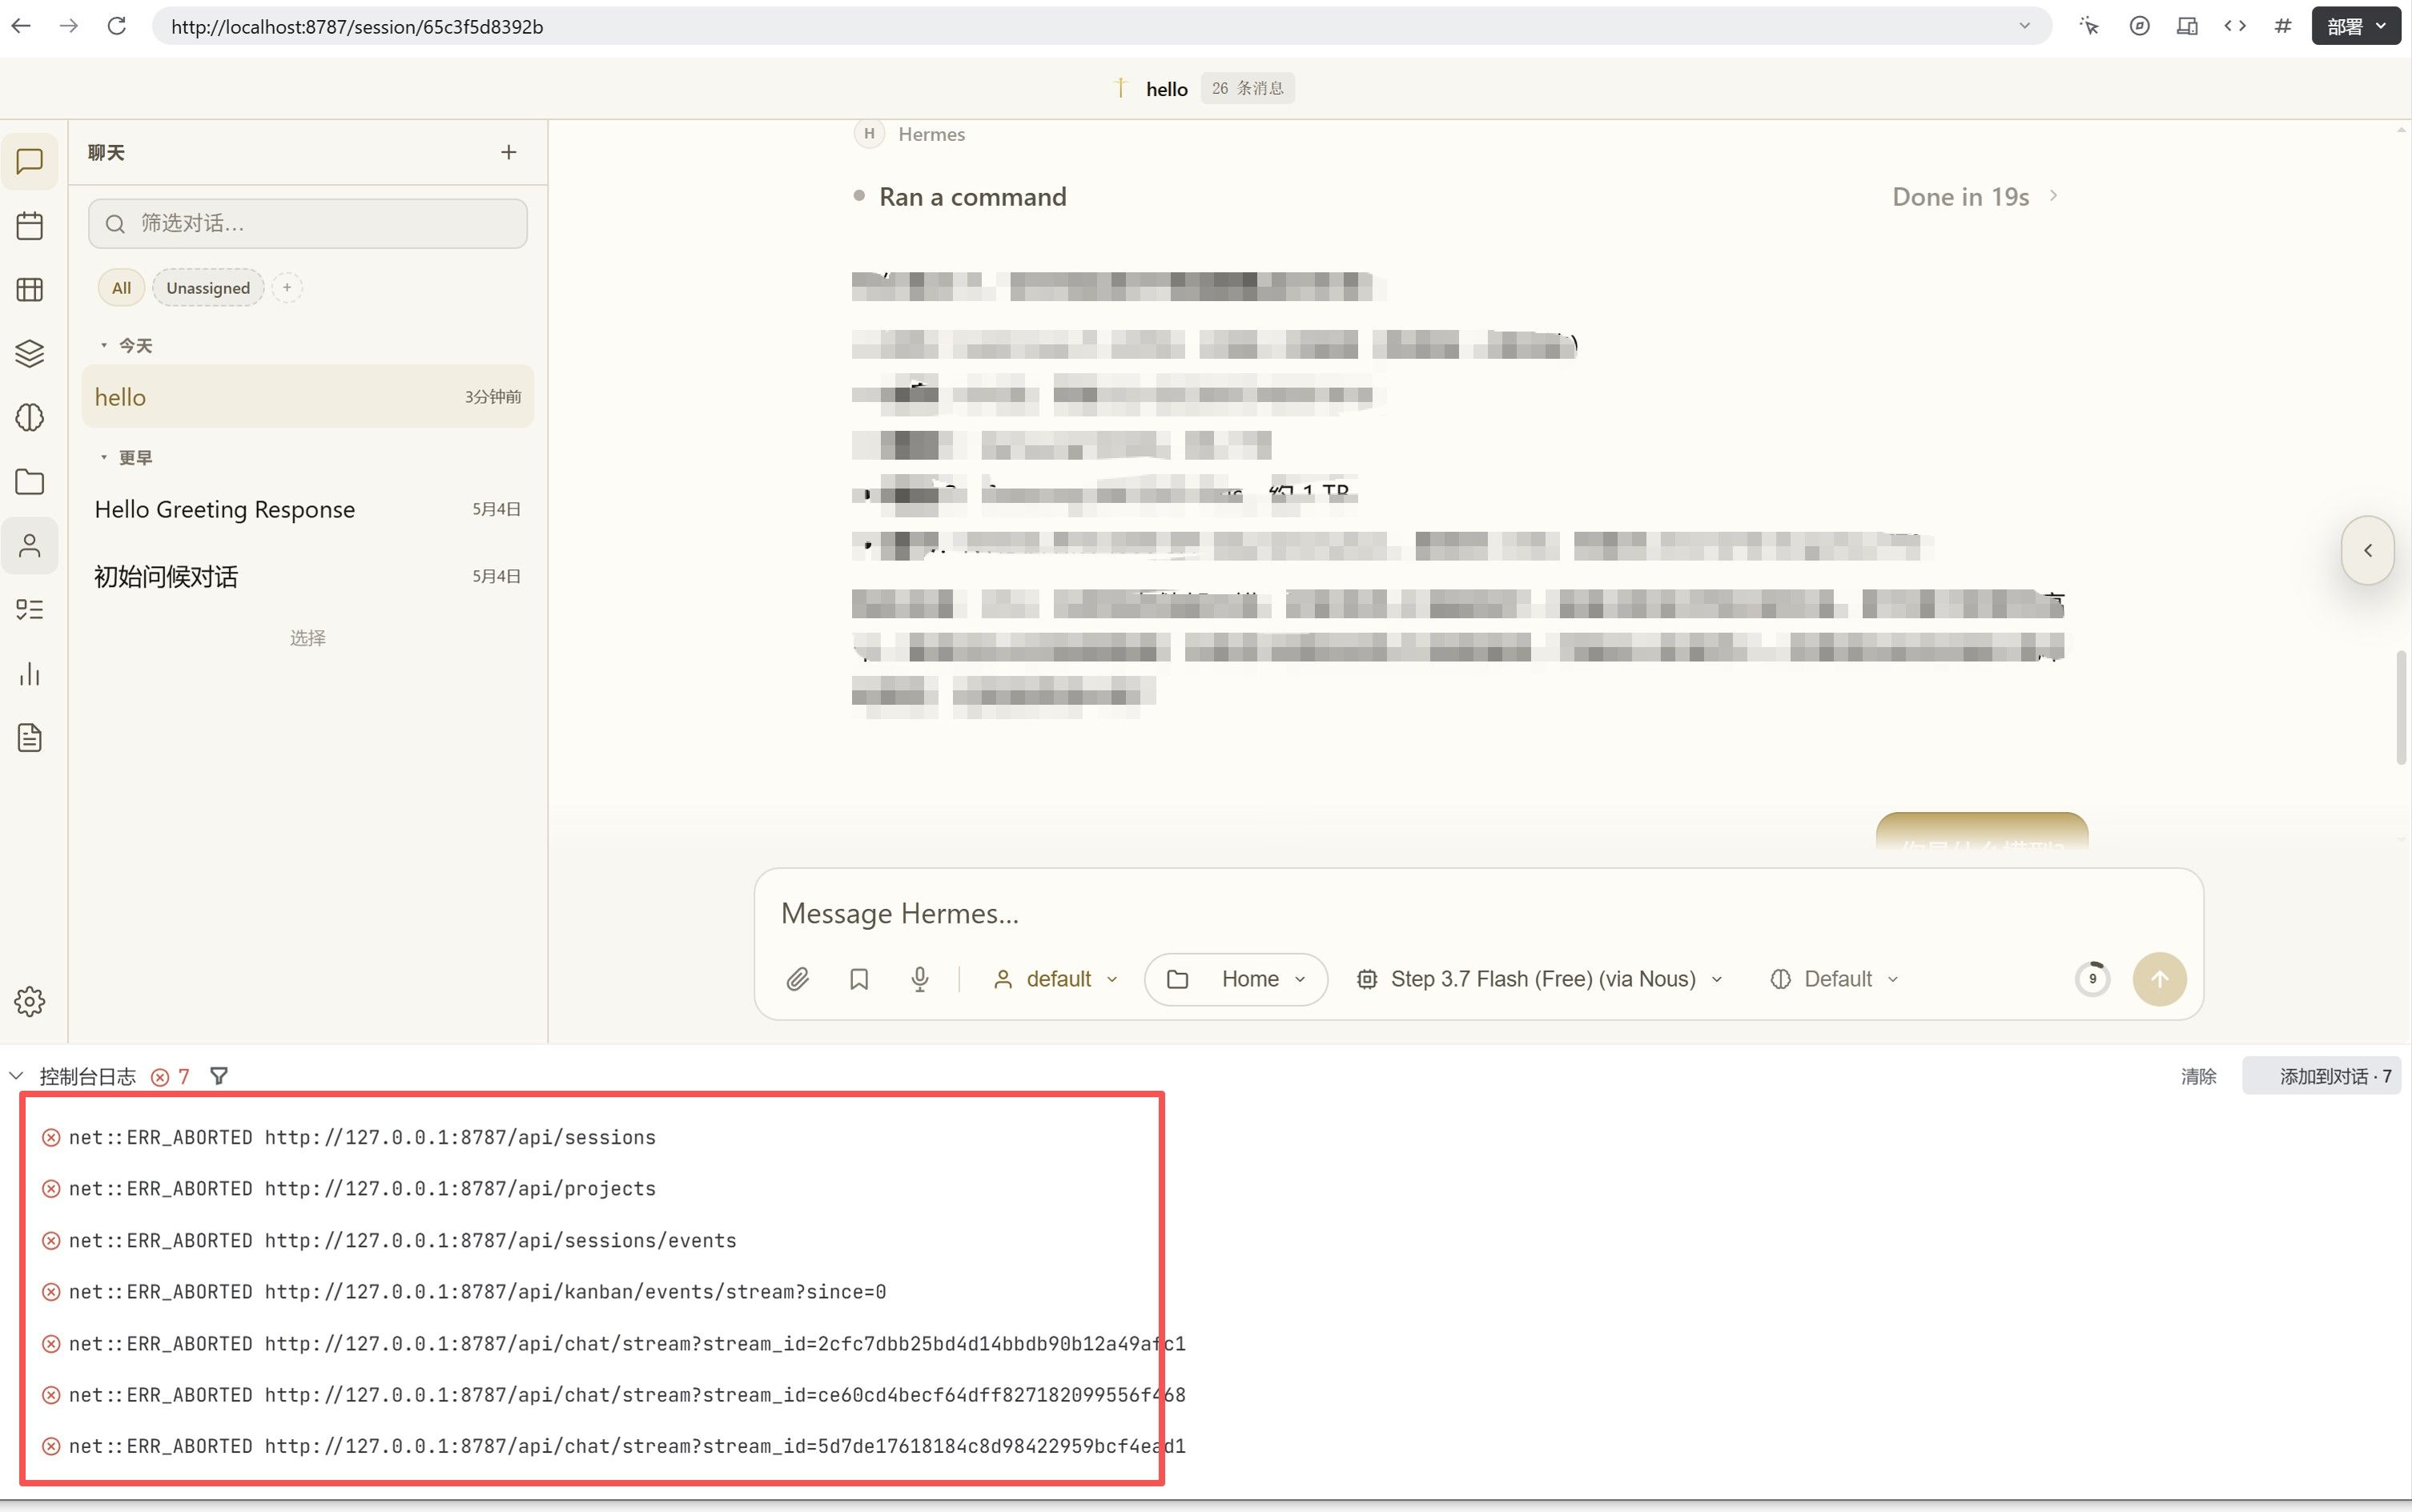
Task: Open the default profile dropdown
Action: (x=1055, y=979)
